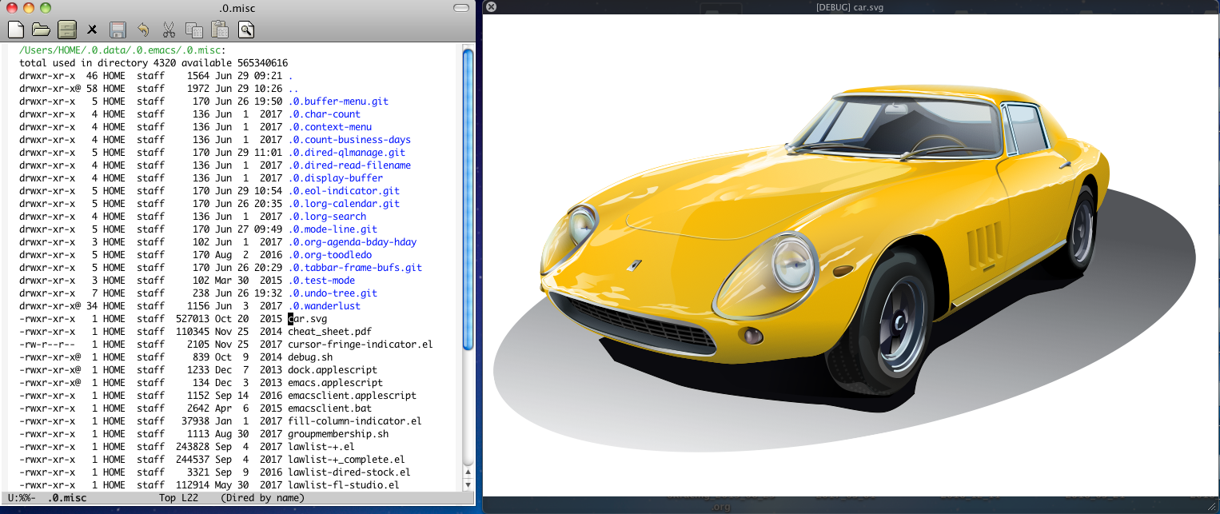Select lawlist-fl-studio.el file
Screen dimensions: 1220x514
click(x=344, y=485)
